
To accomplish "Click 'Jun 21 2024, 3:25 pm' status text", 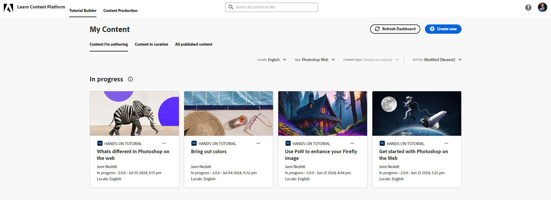I will tap(428, 173).
